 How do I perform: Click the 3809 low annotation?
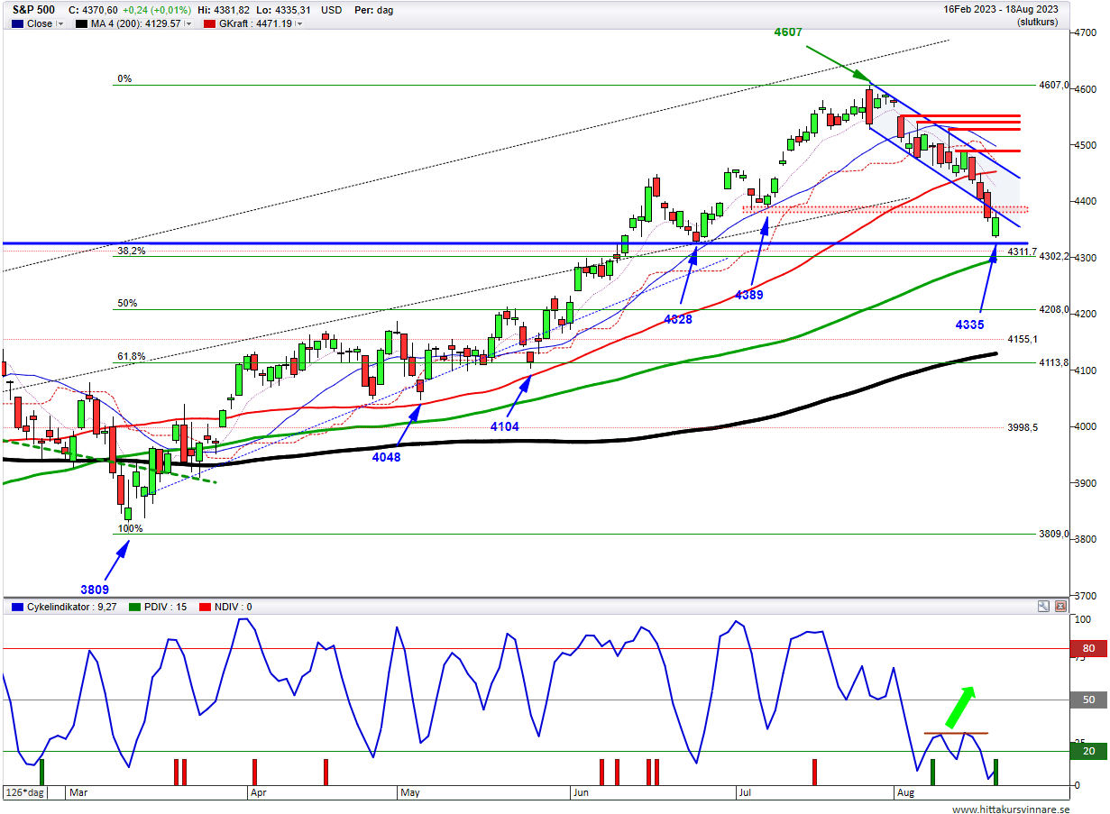[95, 590]
